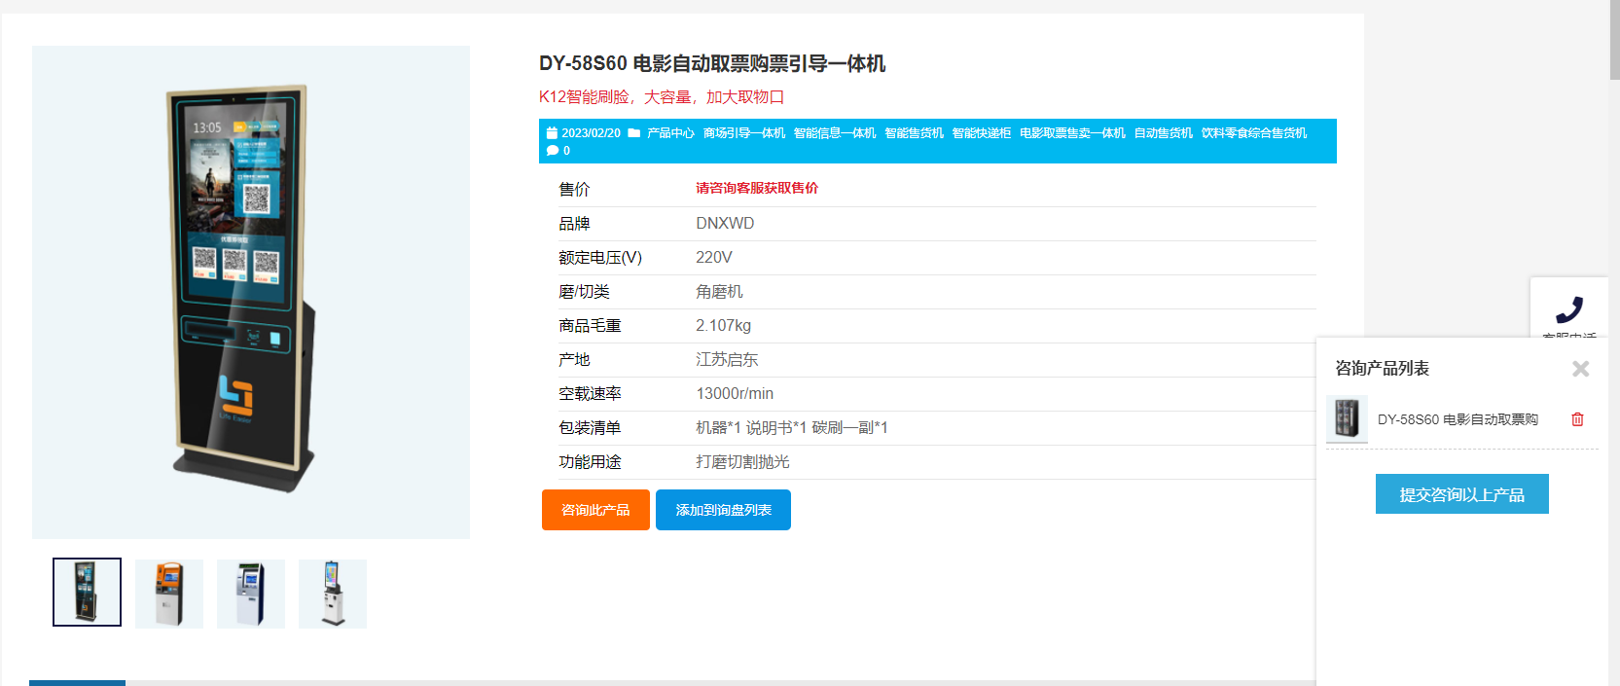Image resolution: width=1620 pixels, height=686 pixels.
Task: Click the 2023/02/20 date text
Action: coord(591,133)
